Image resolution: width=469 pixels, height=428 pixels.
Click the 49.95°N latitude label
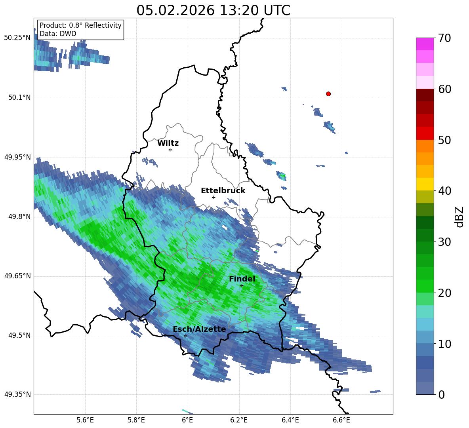point(17,157)
